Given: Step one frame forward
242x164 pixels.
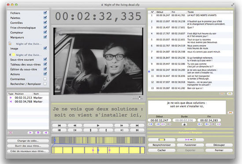Looking at the screenshot, I should tap(121, 130).
